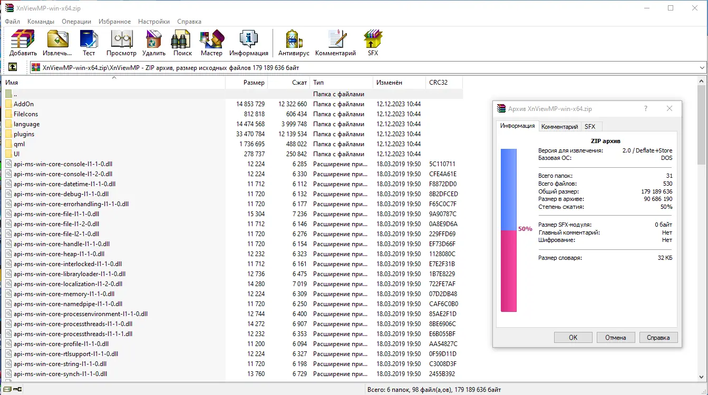This screenshot has width=708, height=395.
Task: Switch to the Информация tab
Action: coord(518,126)
